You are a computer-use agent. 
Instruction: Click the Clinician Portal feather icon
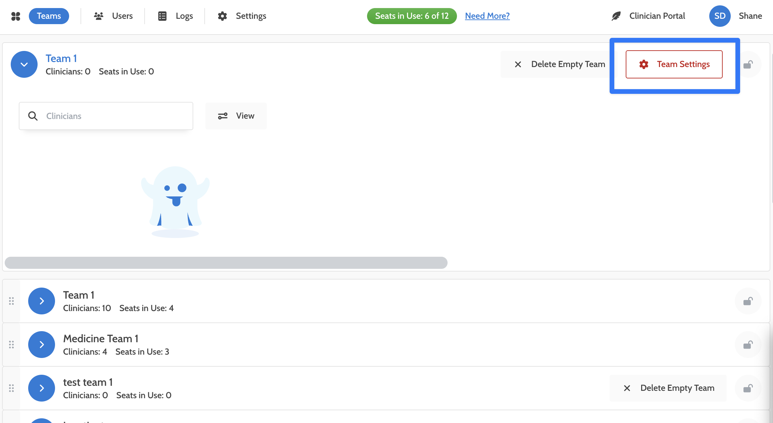(x=616, y=16)
